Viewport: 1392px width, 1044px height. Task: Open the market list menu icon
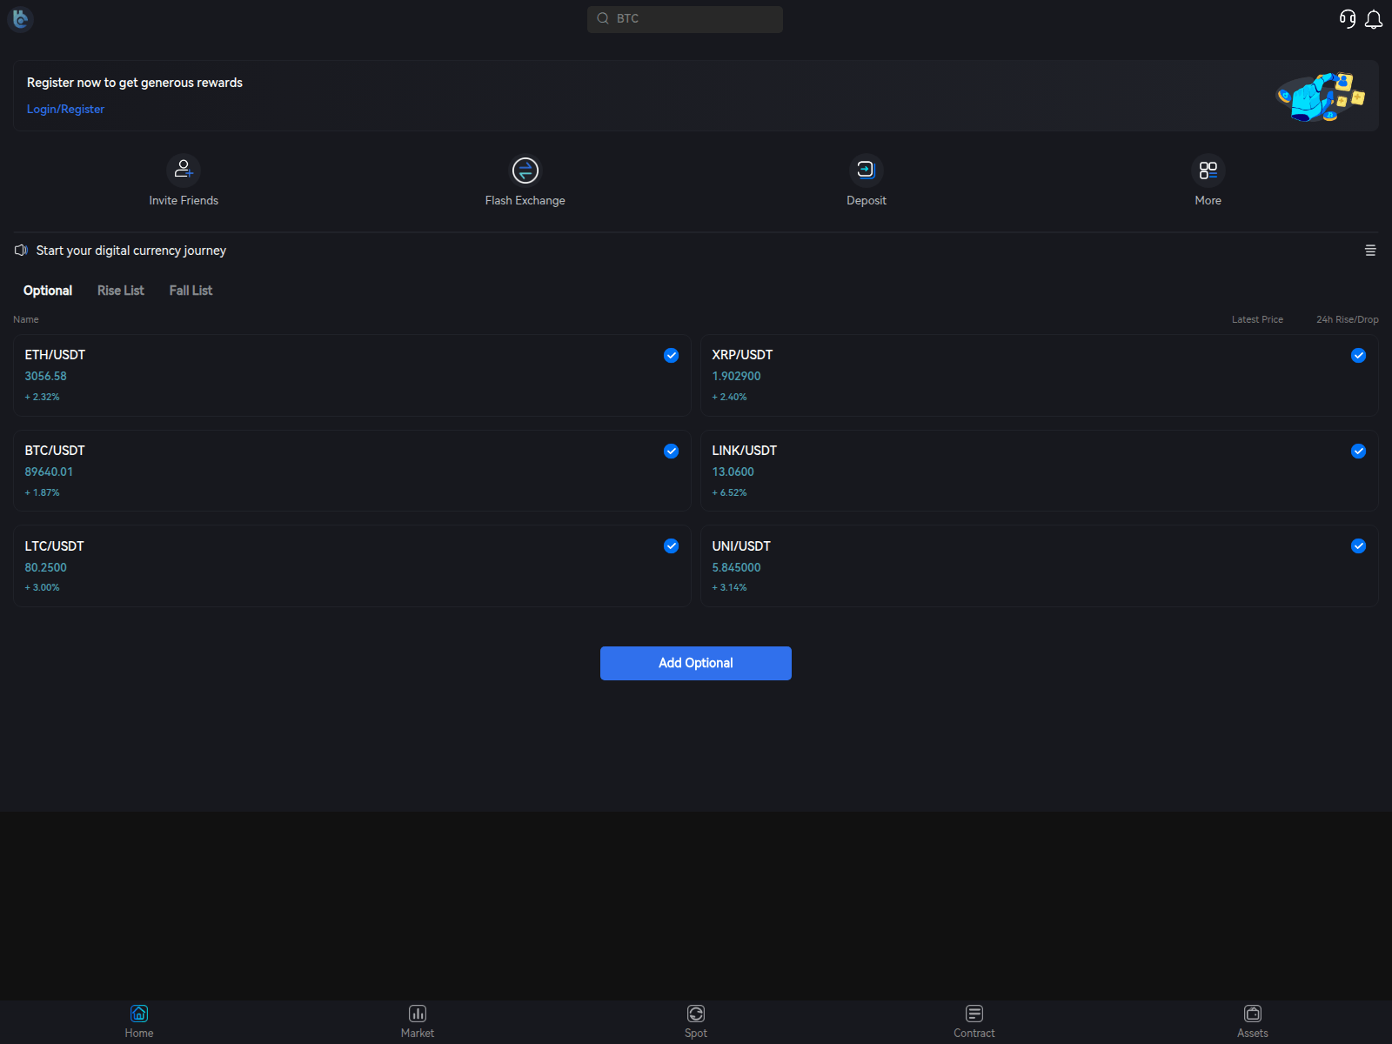click(1370, 251)
